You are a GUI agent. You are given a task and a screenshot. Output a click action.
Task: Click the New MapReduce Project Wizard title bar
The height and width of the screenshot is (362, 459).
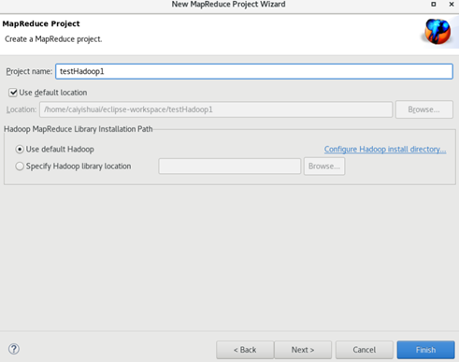(x=228, y=5)
